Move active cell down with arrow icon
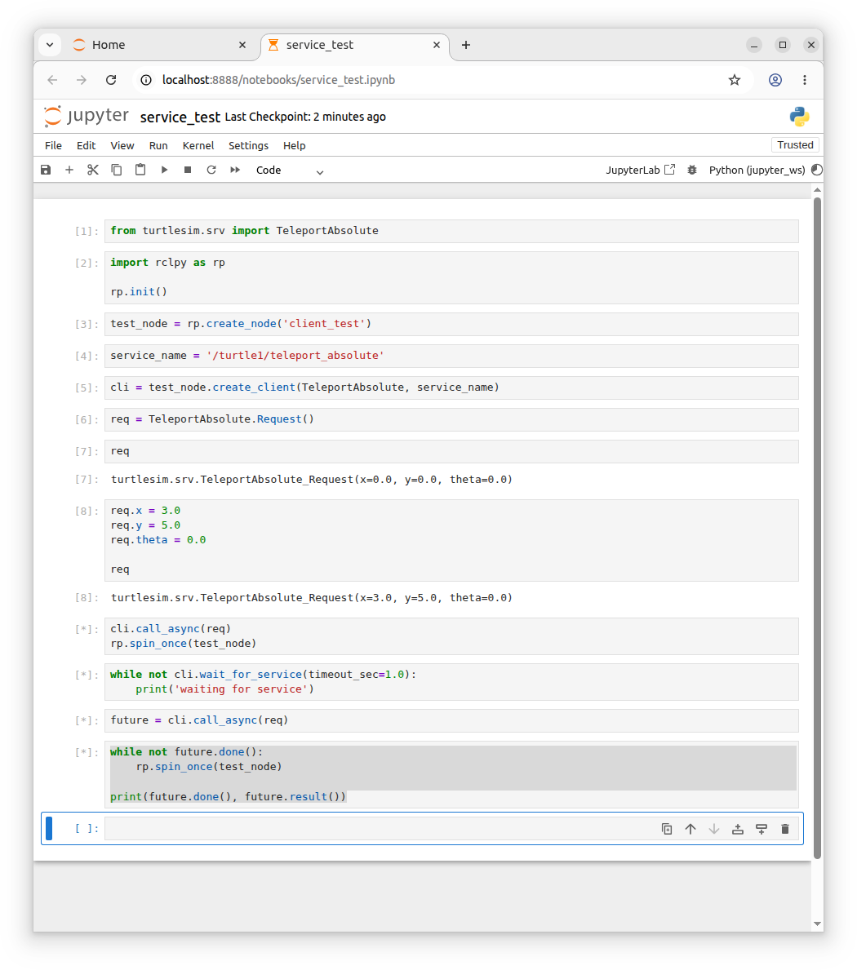This screenshot has width=857, height=970. 714,829
